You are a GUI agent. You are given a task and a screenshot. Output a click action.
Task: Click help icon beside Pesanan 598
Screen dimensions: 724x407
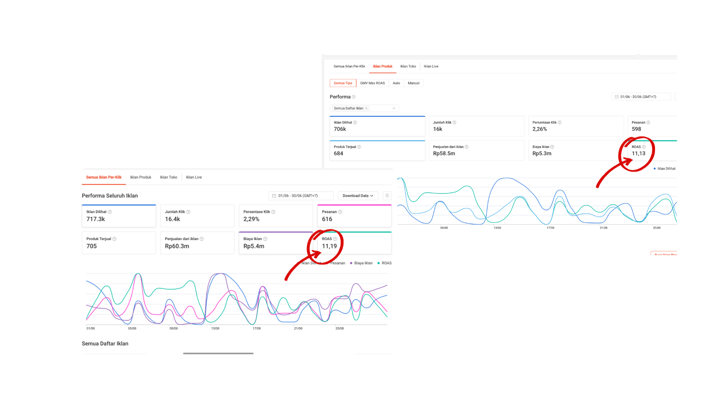648,122
